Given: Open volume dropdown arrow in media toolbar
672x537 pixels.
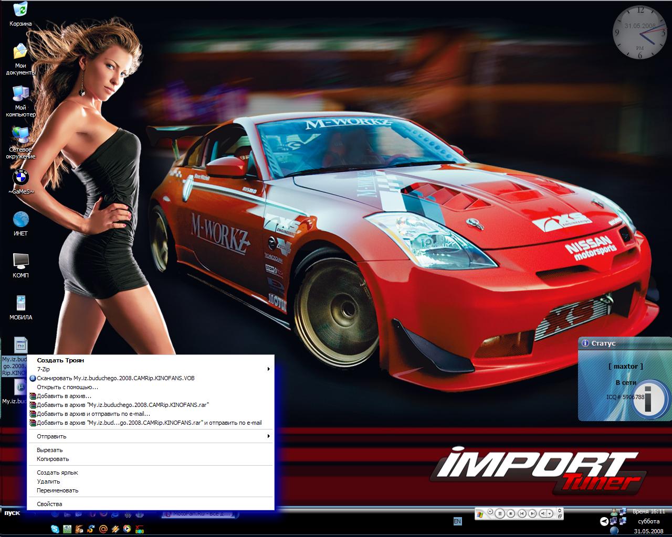Looking at the screenshot, I should coord(550,514).
